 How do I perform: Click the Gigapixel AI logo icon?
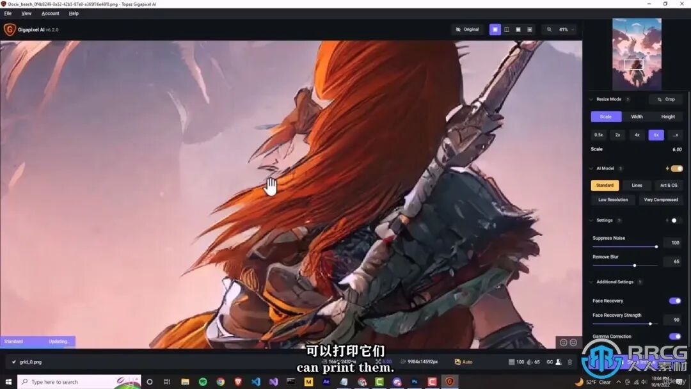tap(9, 29)
